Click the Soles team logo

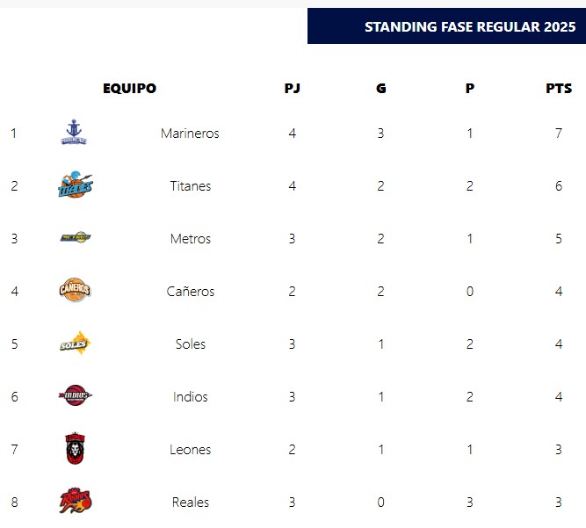coord(75,344)
